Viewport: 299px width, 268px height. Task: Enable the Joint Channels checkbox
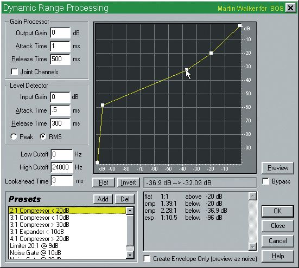coord(15,72)
